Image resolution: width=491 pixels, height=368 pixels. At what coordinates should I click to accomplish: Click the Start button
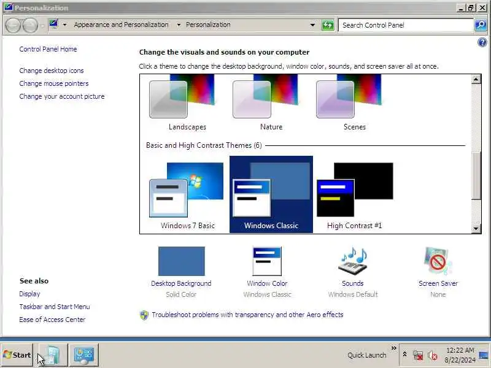(17, 355)
